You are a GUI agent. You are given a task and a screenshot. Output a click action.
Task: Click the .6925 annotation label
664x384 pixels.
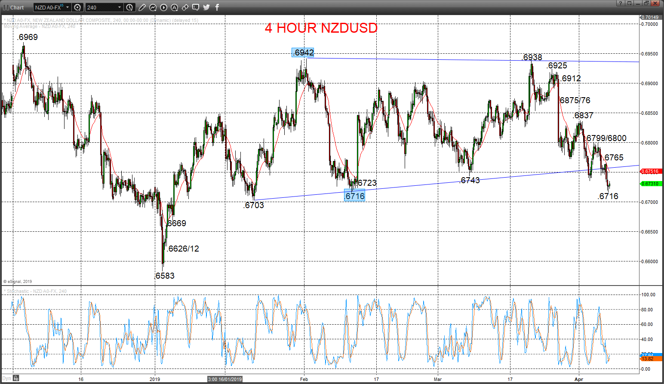[557, 65]
